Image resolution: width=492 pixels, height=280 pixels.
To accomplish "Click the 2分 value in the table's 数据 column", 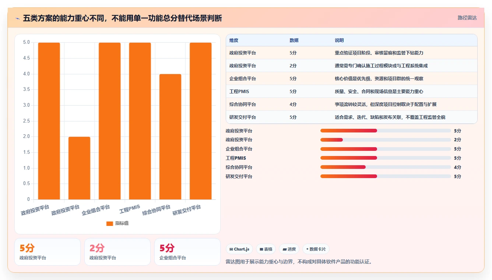I will (x=293, y=66).
